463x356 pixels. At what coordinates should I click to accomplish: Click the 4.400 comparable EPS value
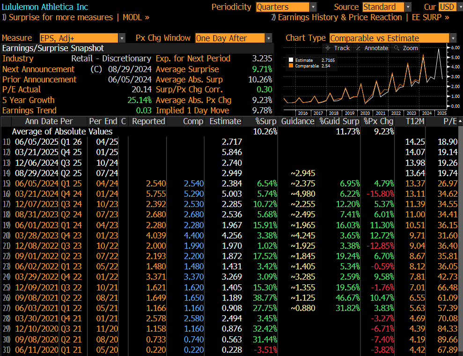point(194,236)
